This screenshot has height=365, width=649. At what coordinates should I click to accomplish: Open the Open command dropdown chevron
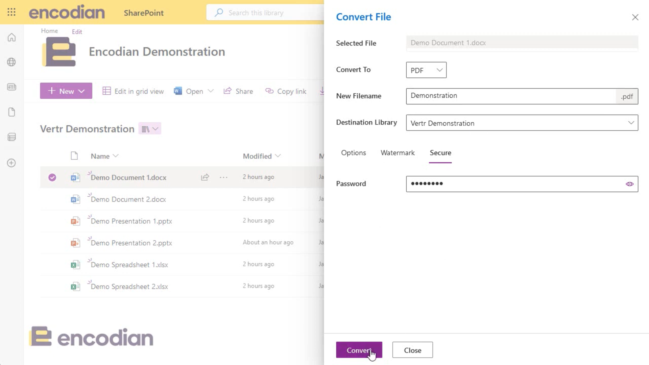(211, 91)
